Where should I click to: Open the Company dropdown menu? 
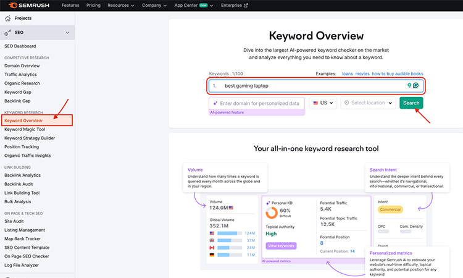154,6
